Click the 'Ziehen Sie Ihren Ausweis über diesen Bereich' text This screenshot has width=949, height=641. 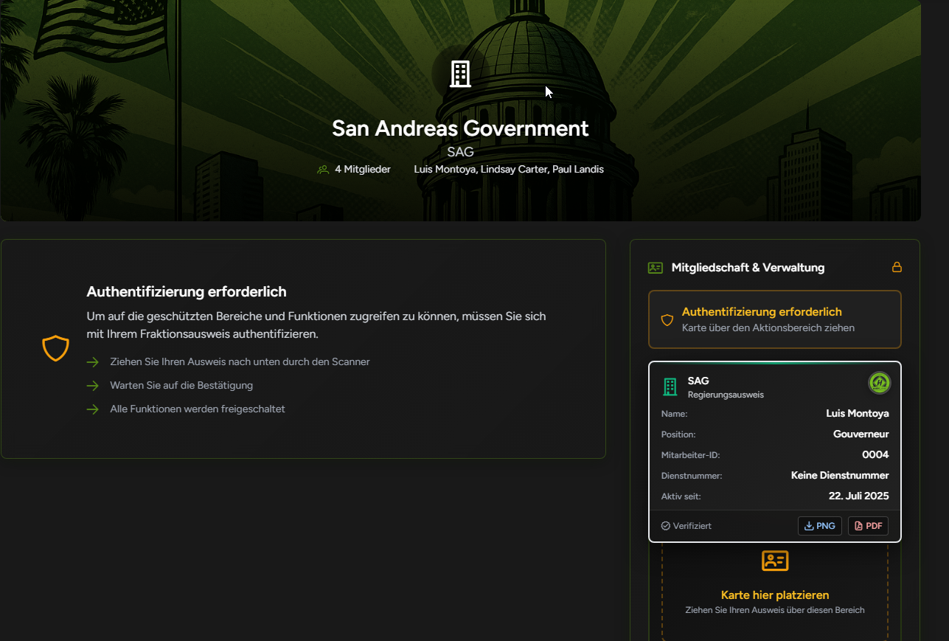[x=775, y=610]
